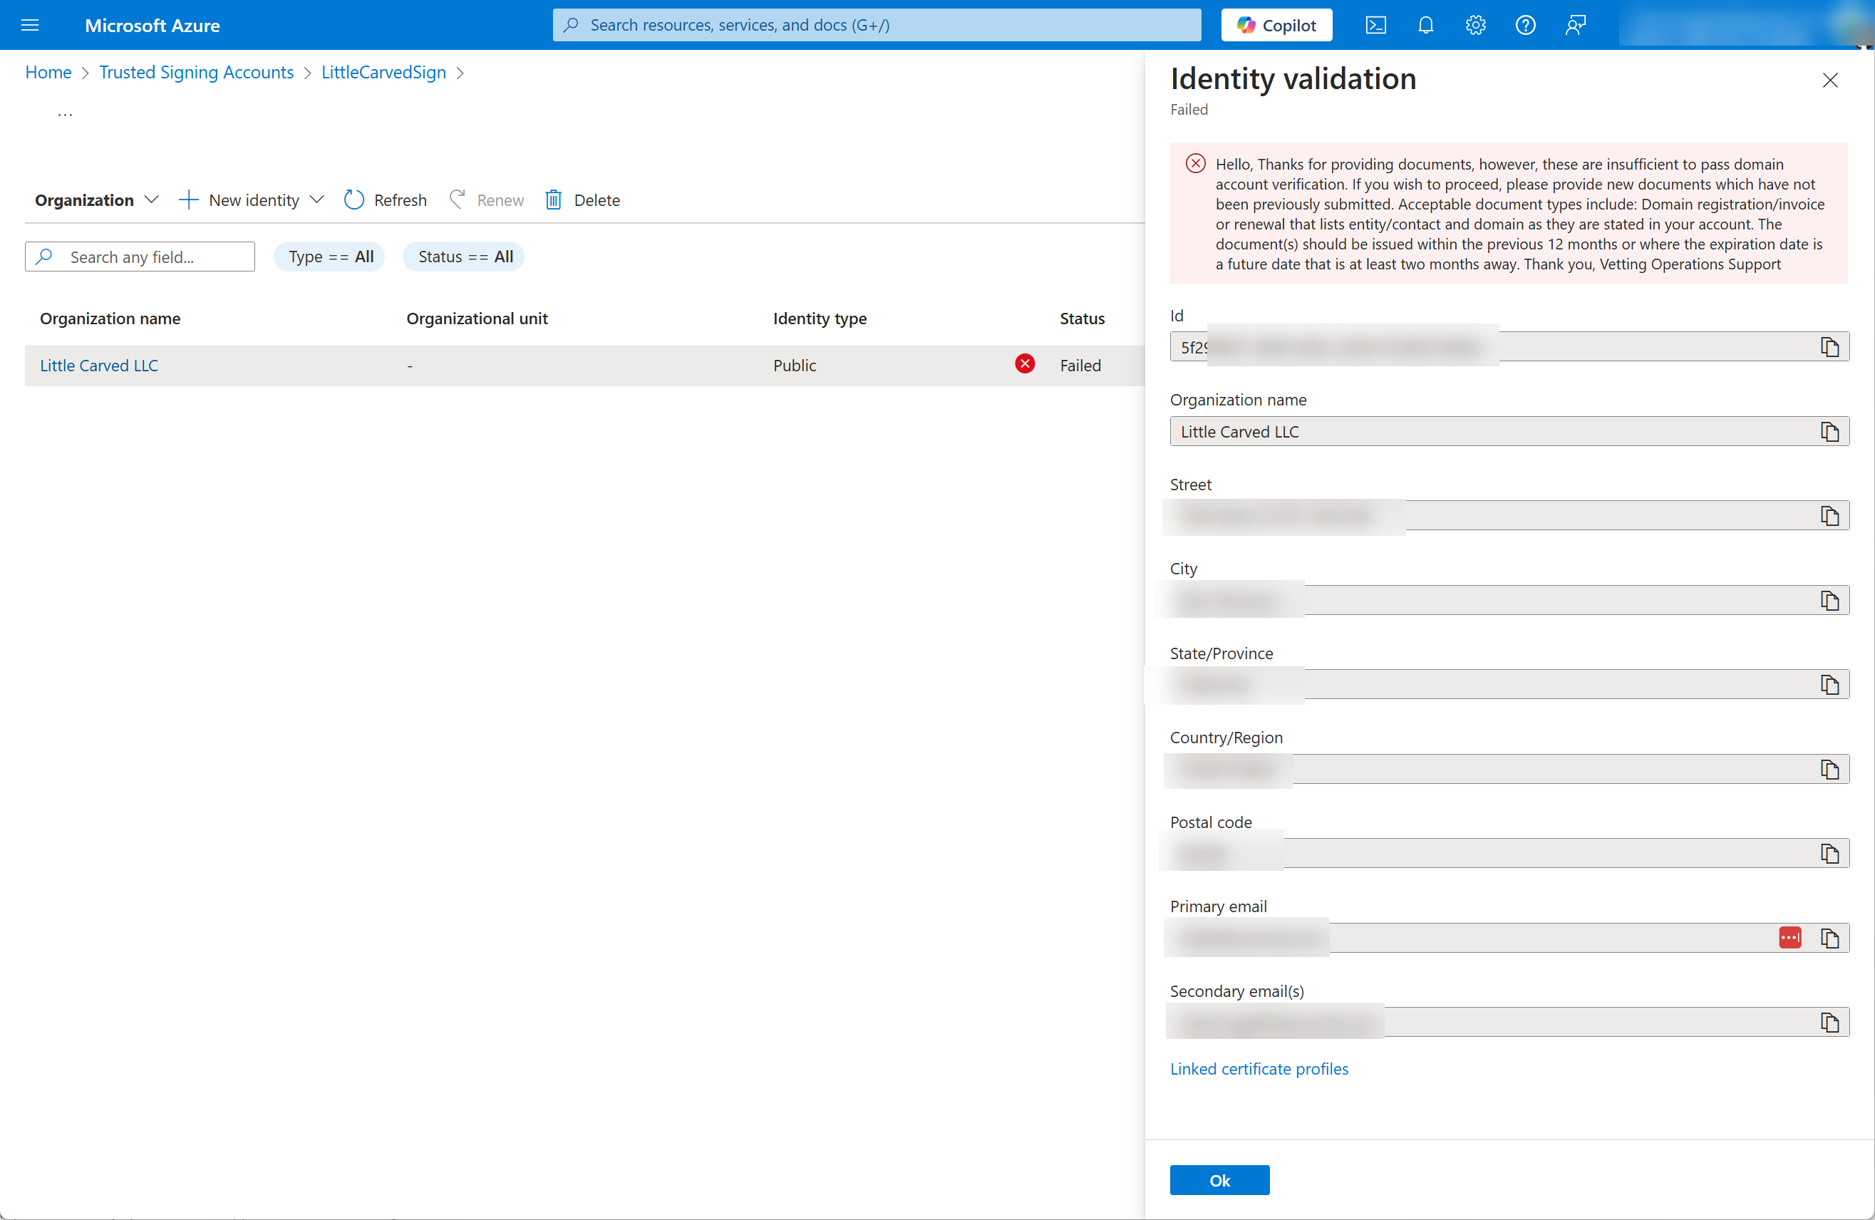1875x1220 pixels.
Task: Copy the Street field value
Action: [x=1829, y=516]
